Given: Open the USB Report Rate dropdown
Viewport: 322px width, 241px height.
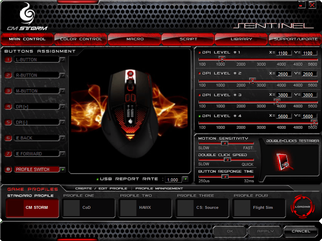Looking at the screenshot, I should pyautogui.click(x=185, y=179).
